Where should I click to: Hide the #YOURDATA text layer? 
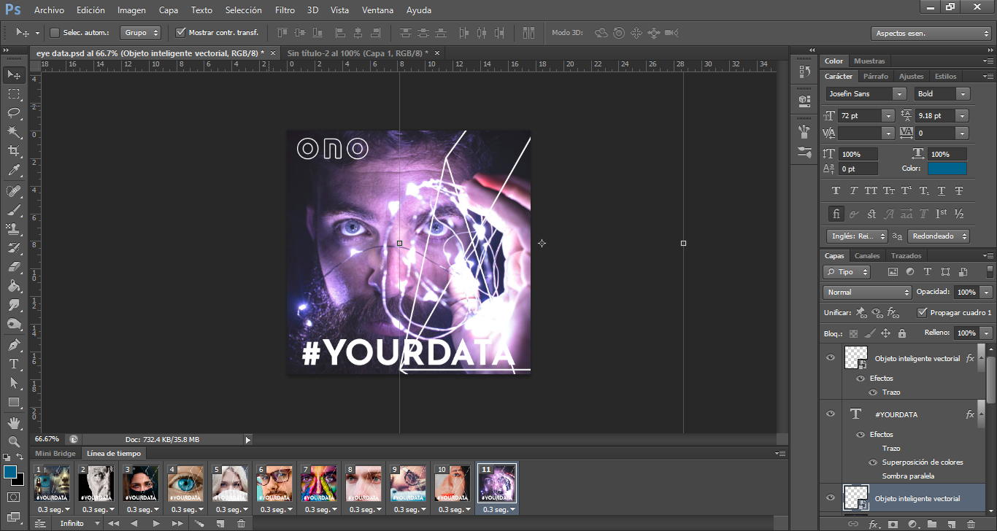click(830, 414)
